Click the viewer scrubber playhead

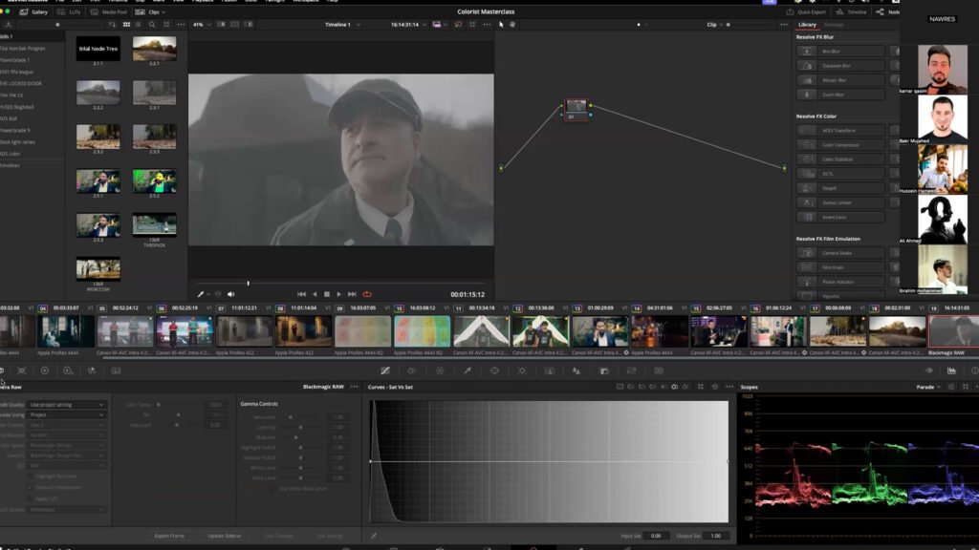tap(248, 283)
